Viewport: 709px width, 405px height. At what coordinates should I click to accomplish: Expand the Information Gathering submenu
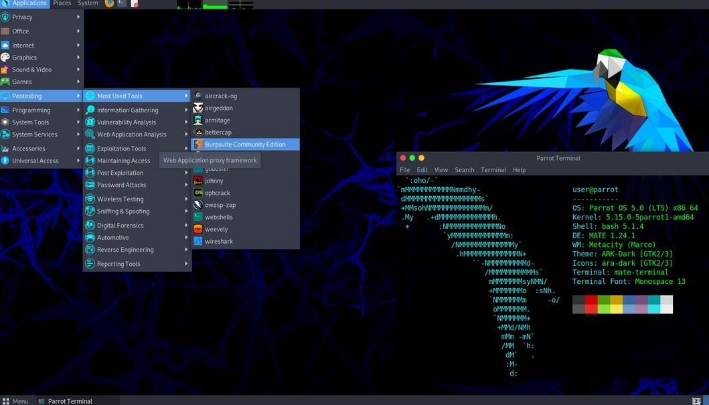pyautogui.click(x=137, y=110)
